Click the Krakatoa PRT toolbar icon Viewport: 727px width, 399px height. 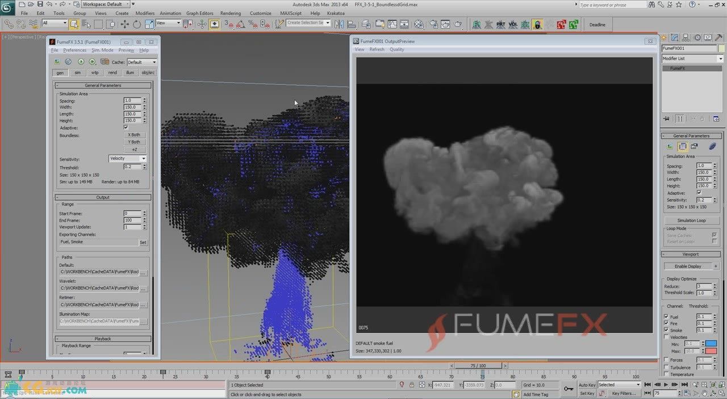point(500,24)
